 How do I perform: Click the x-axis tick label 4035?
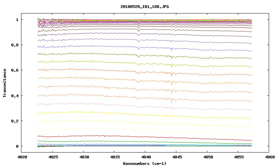115,157
